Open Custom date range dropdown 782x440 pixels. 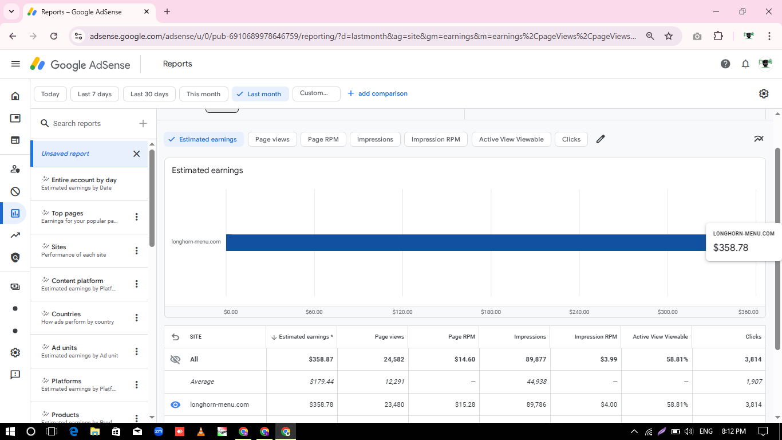316,93
